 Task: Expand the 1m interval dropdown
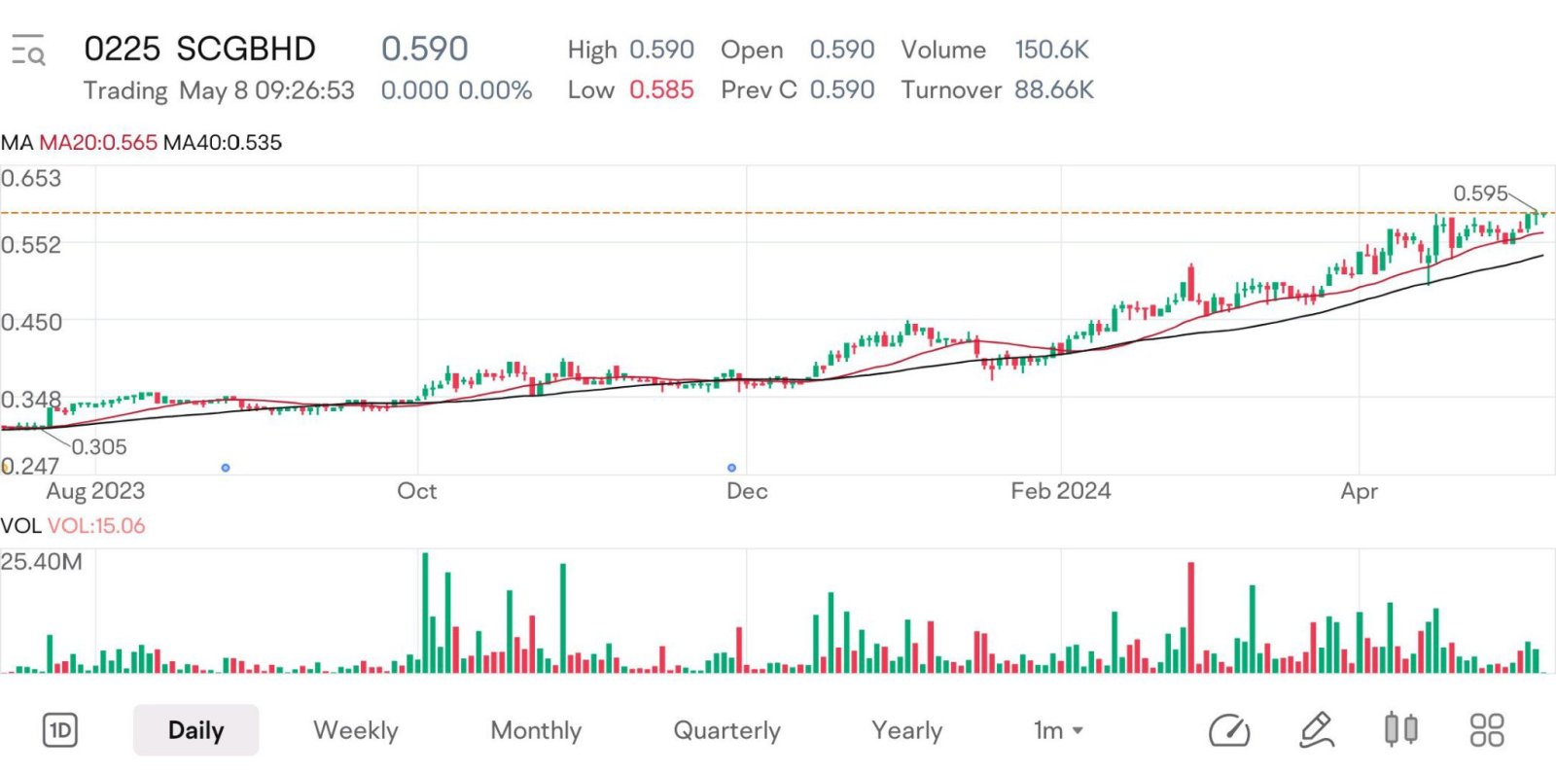pos(1058,730)
